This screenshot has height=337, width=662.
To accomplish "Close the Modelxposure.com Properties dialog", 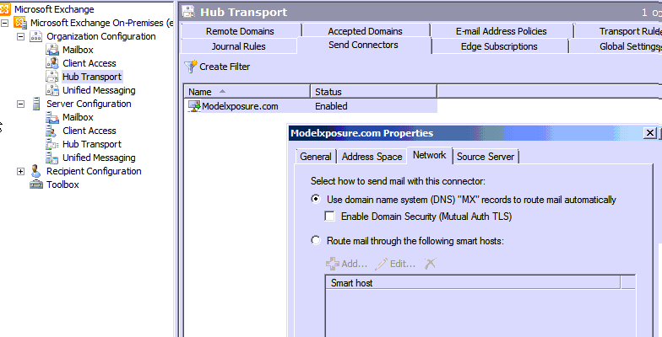I will pos(649,133).
